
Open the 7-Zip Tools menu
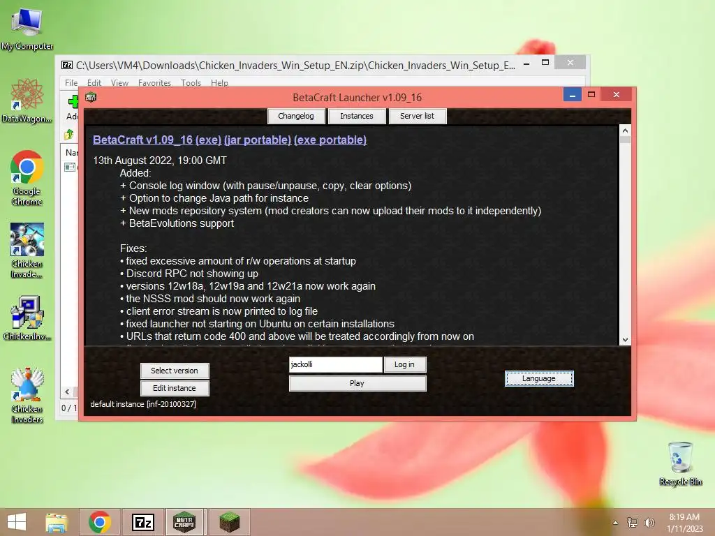pyautogui.click(x=191, y=83)
